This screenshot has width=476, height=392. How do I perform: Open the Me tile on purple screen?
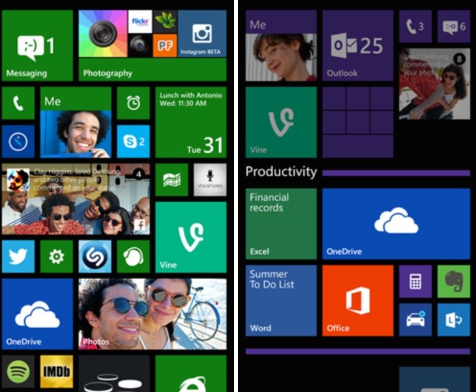[281, 46]
